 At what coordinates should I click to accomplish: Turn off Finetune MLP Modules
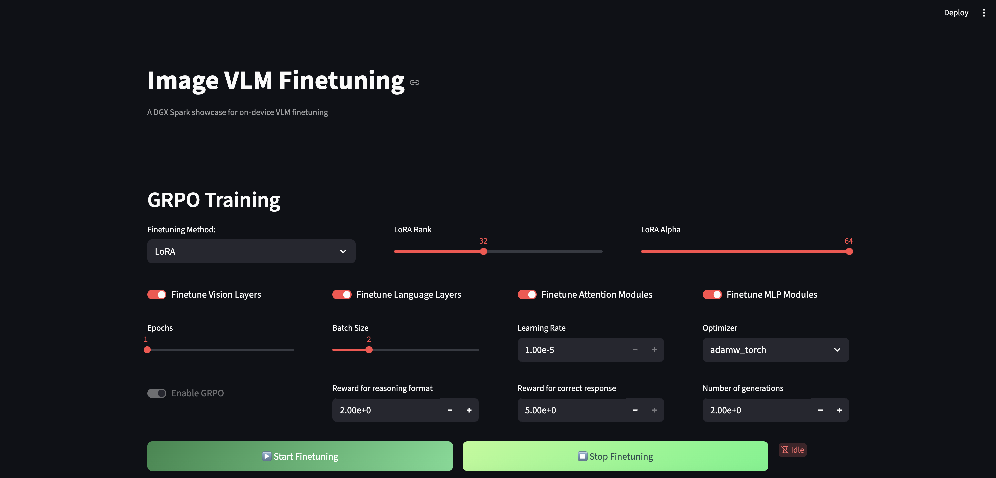coord(712,294)
